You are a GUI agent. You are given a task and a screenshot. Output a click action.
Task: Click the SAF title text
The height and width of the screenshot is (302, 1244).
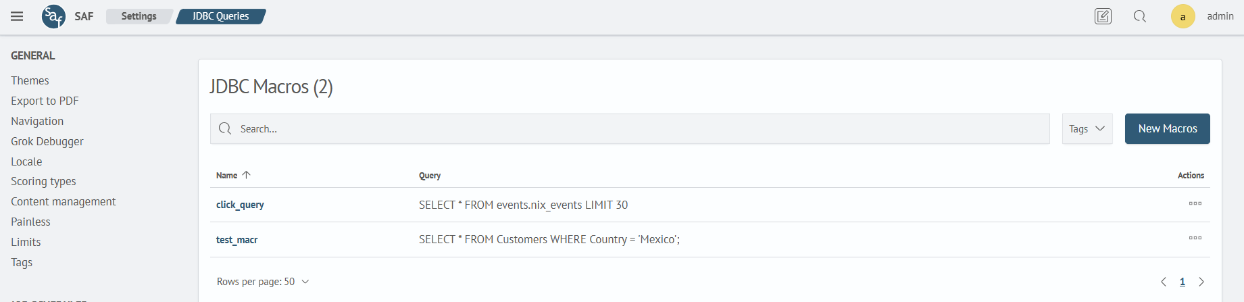[84, 16]
